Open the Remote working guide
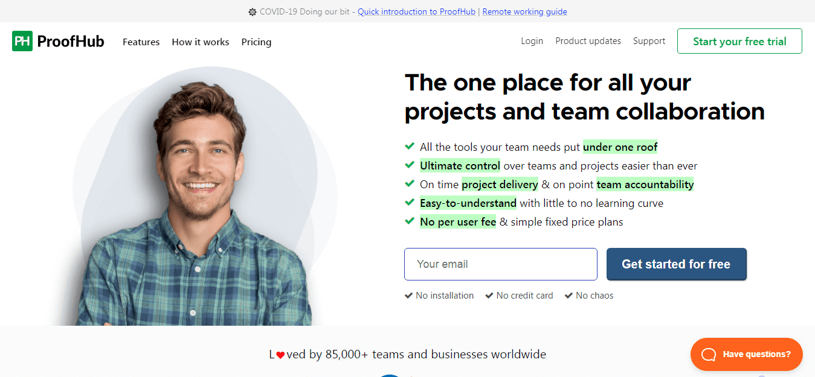Screen dimensions: 815x377 [524, 11]
